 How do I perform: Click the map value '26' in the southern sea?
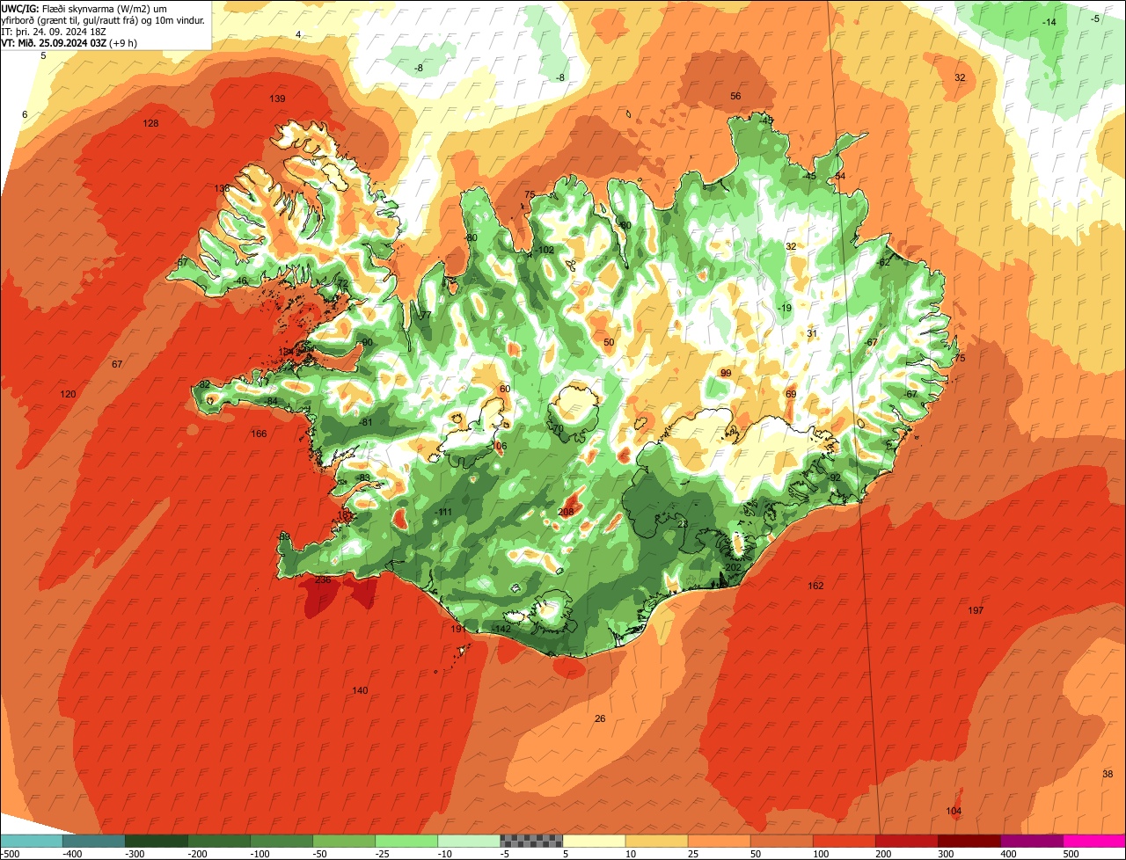(x=600, y=718)
